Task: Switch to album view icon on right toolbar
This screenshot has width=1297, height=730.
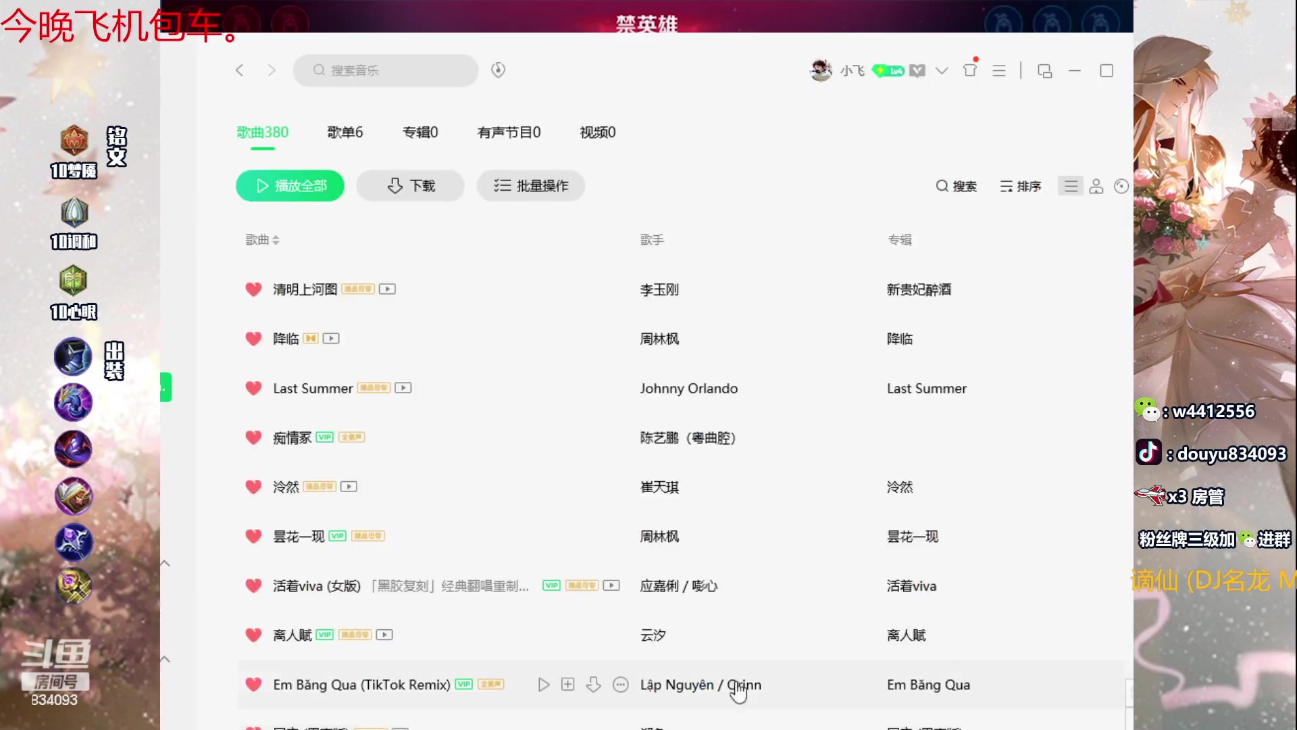Action: tap(1121, 186)
